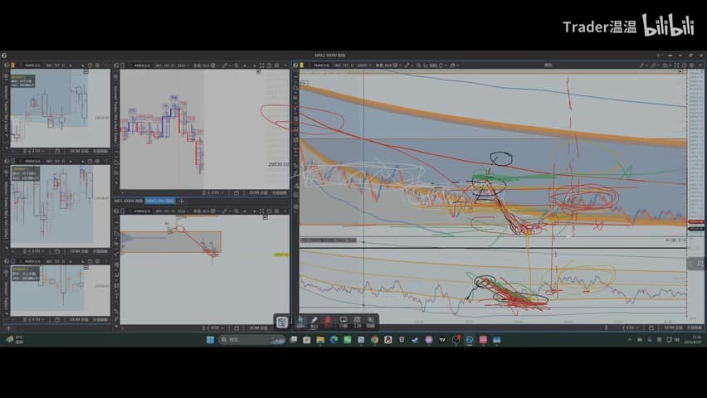Click the screen recorder floating icon
The width and height of the screenshot is (707, 398).
(282, 322)
